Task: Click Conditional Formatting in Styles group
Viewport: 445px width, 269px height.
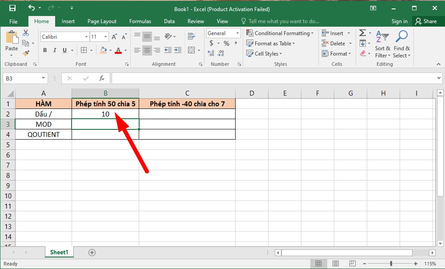Action: coord(280,33)
